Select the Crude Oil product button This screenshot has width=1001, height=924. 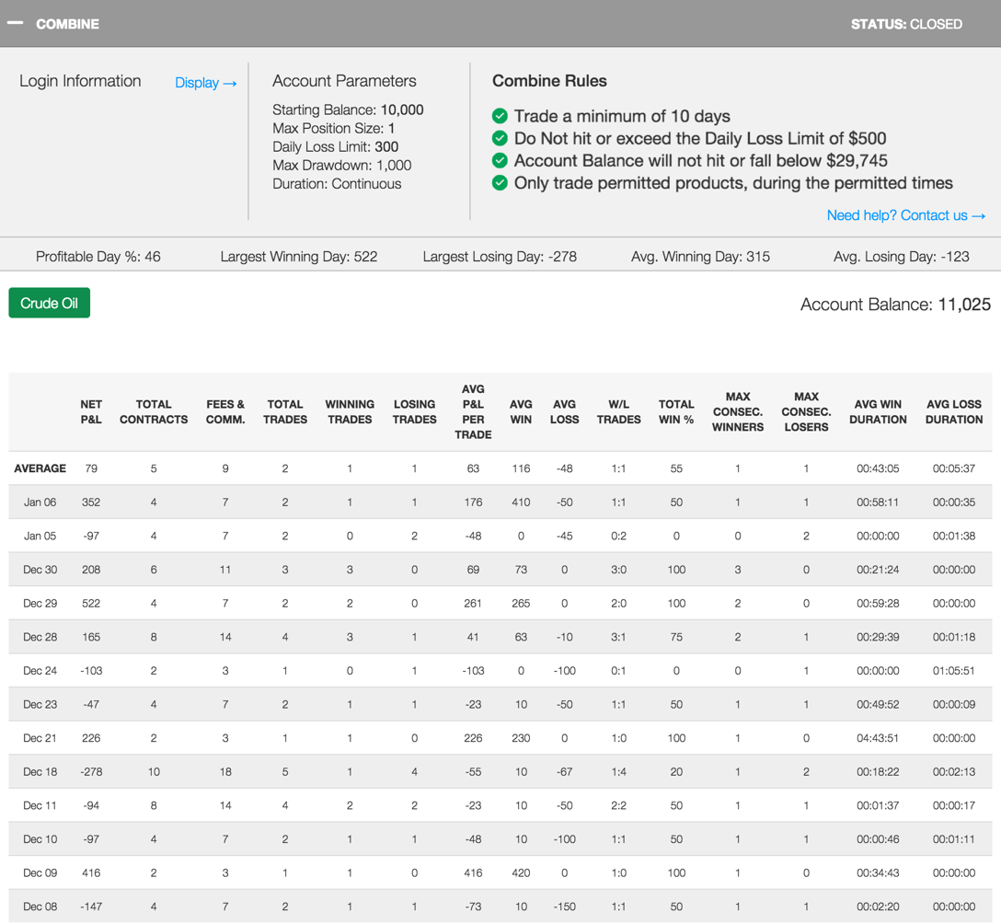point(50,303)
